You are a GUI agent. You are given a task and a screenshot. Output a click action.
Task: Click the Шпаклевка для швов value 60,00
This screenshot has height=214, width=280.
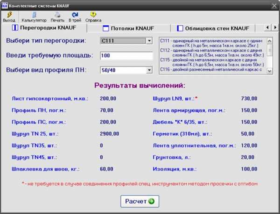106,169
